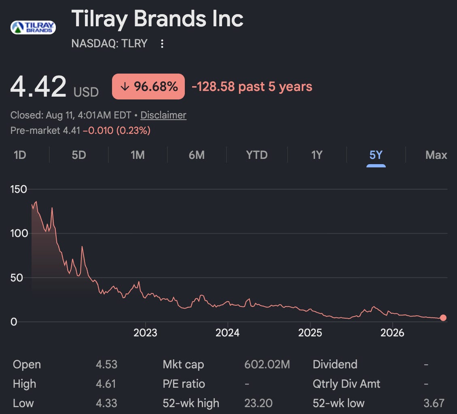This screenshot has height=414, width=457.
Task: Click the NASDAQ: TLRY ticker text
Action: pos(109,43)
